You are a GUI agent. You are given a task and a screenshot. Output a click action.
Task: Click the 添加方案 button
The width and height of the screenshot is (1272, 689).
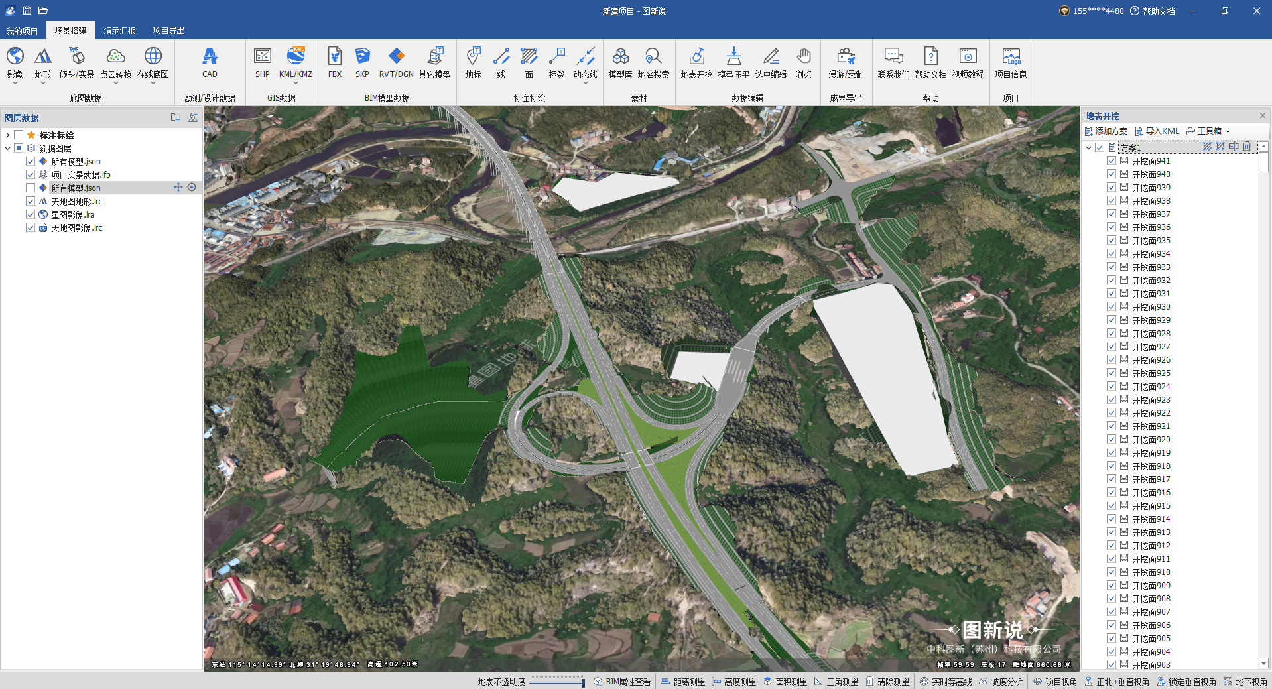tap(1106, 131)
